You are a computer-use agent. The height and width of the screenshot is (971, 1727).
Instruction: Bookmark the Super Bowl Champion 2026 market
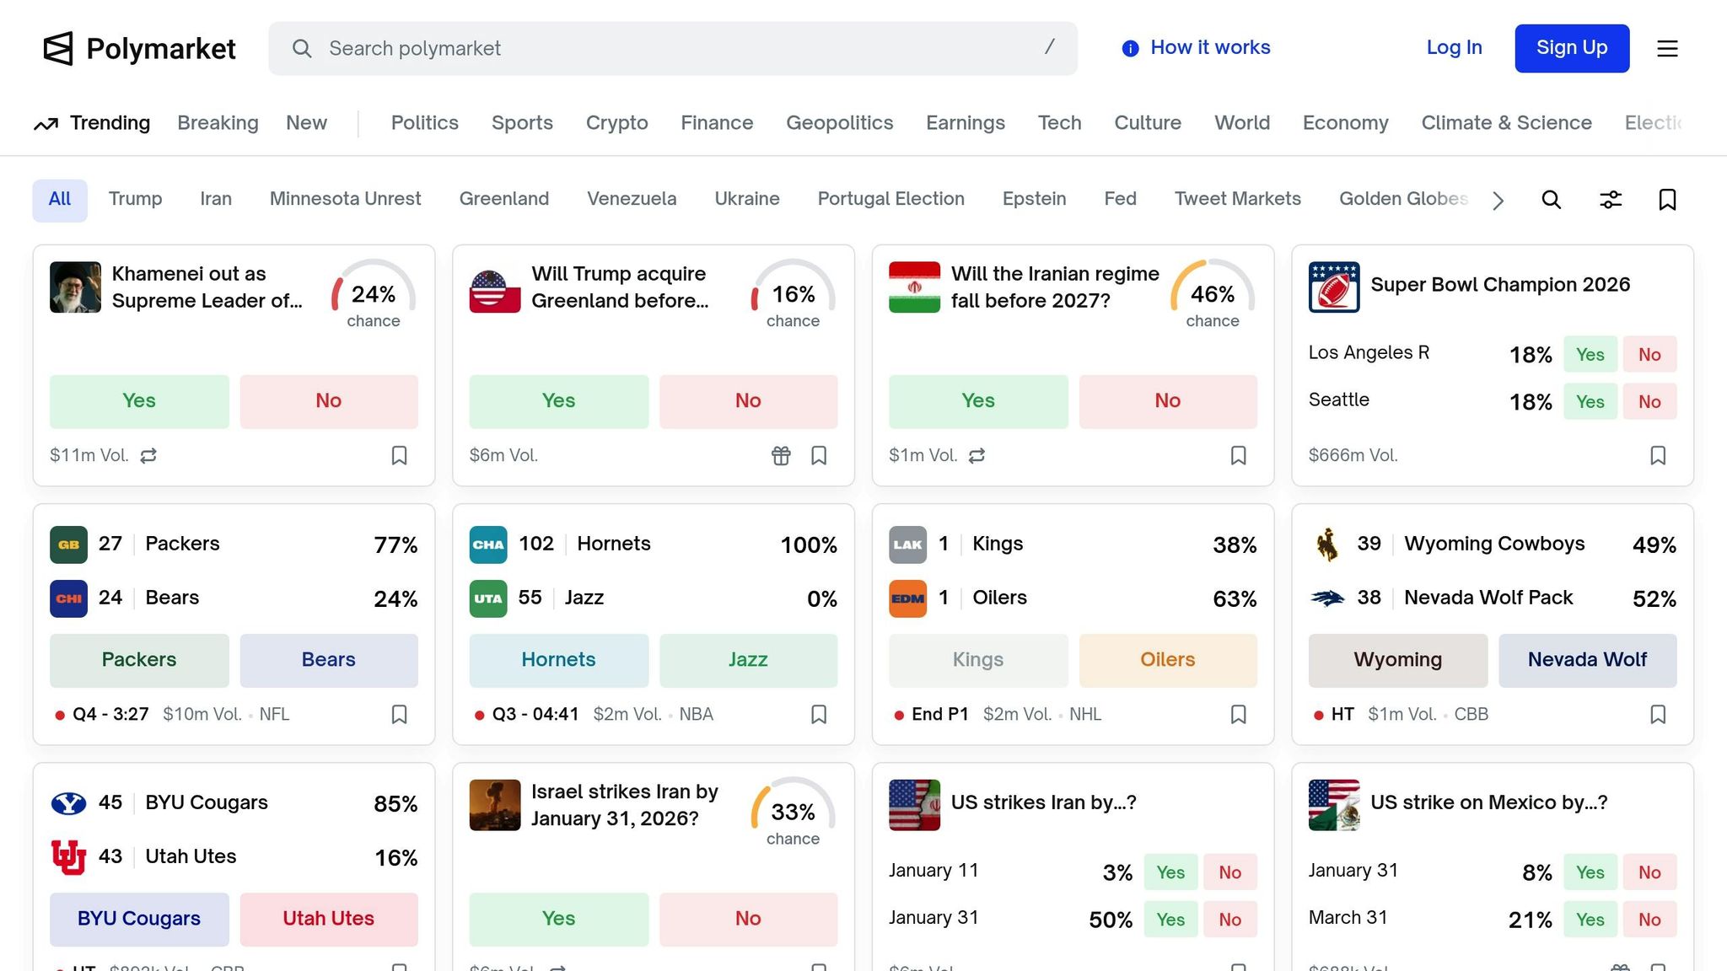click(x=1658, y=456)
